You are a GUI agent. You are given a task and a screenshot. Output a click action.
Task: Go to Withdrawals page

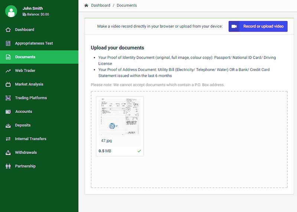(x=26, y=152)
